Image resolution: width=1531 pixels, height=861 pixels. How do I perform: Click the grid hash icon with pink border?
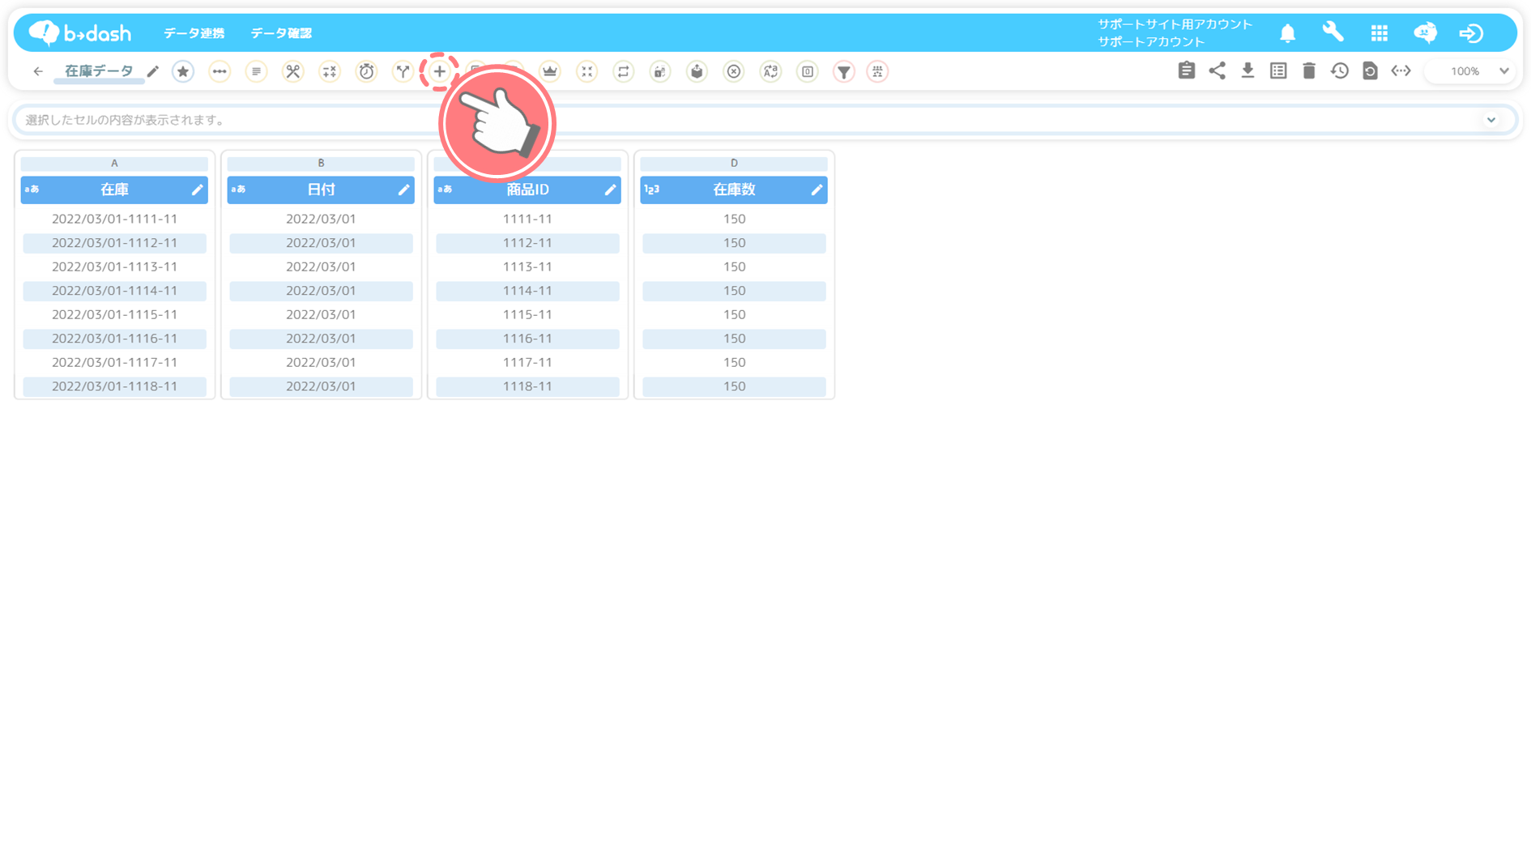(877, 71)
